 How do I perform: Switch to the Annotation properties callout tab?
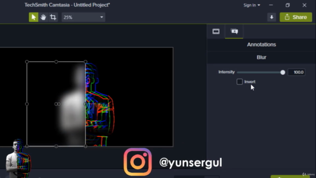[234, 31]
